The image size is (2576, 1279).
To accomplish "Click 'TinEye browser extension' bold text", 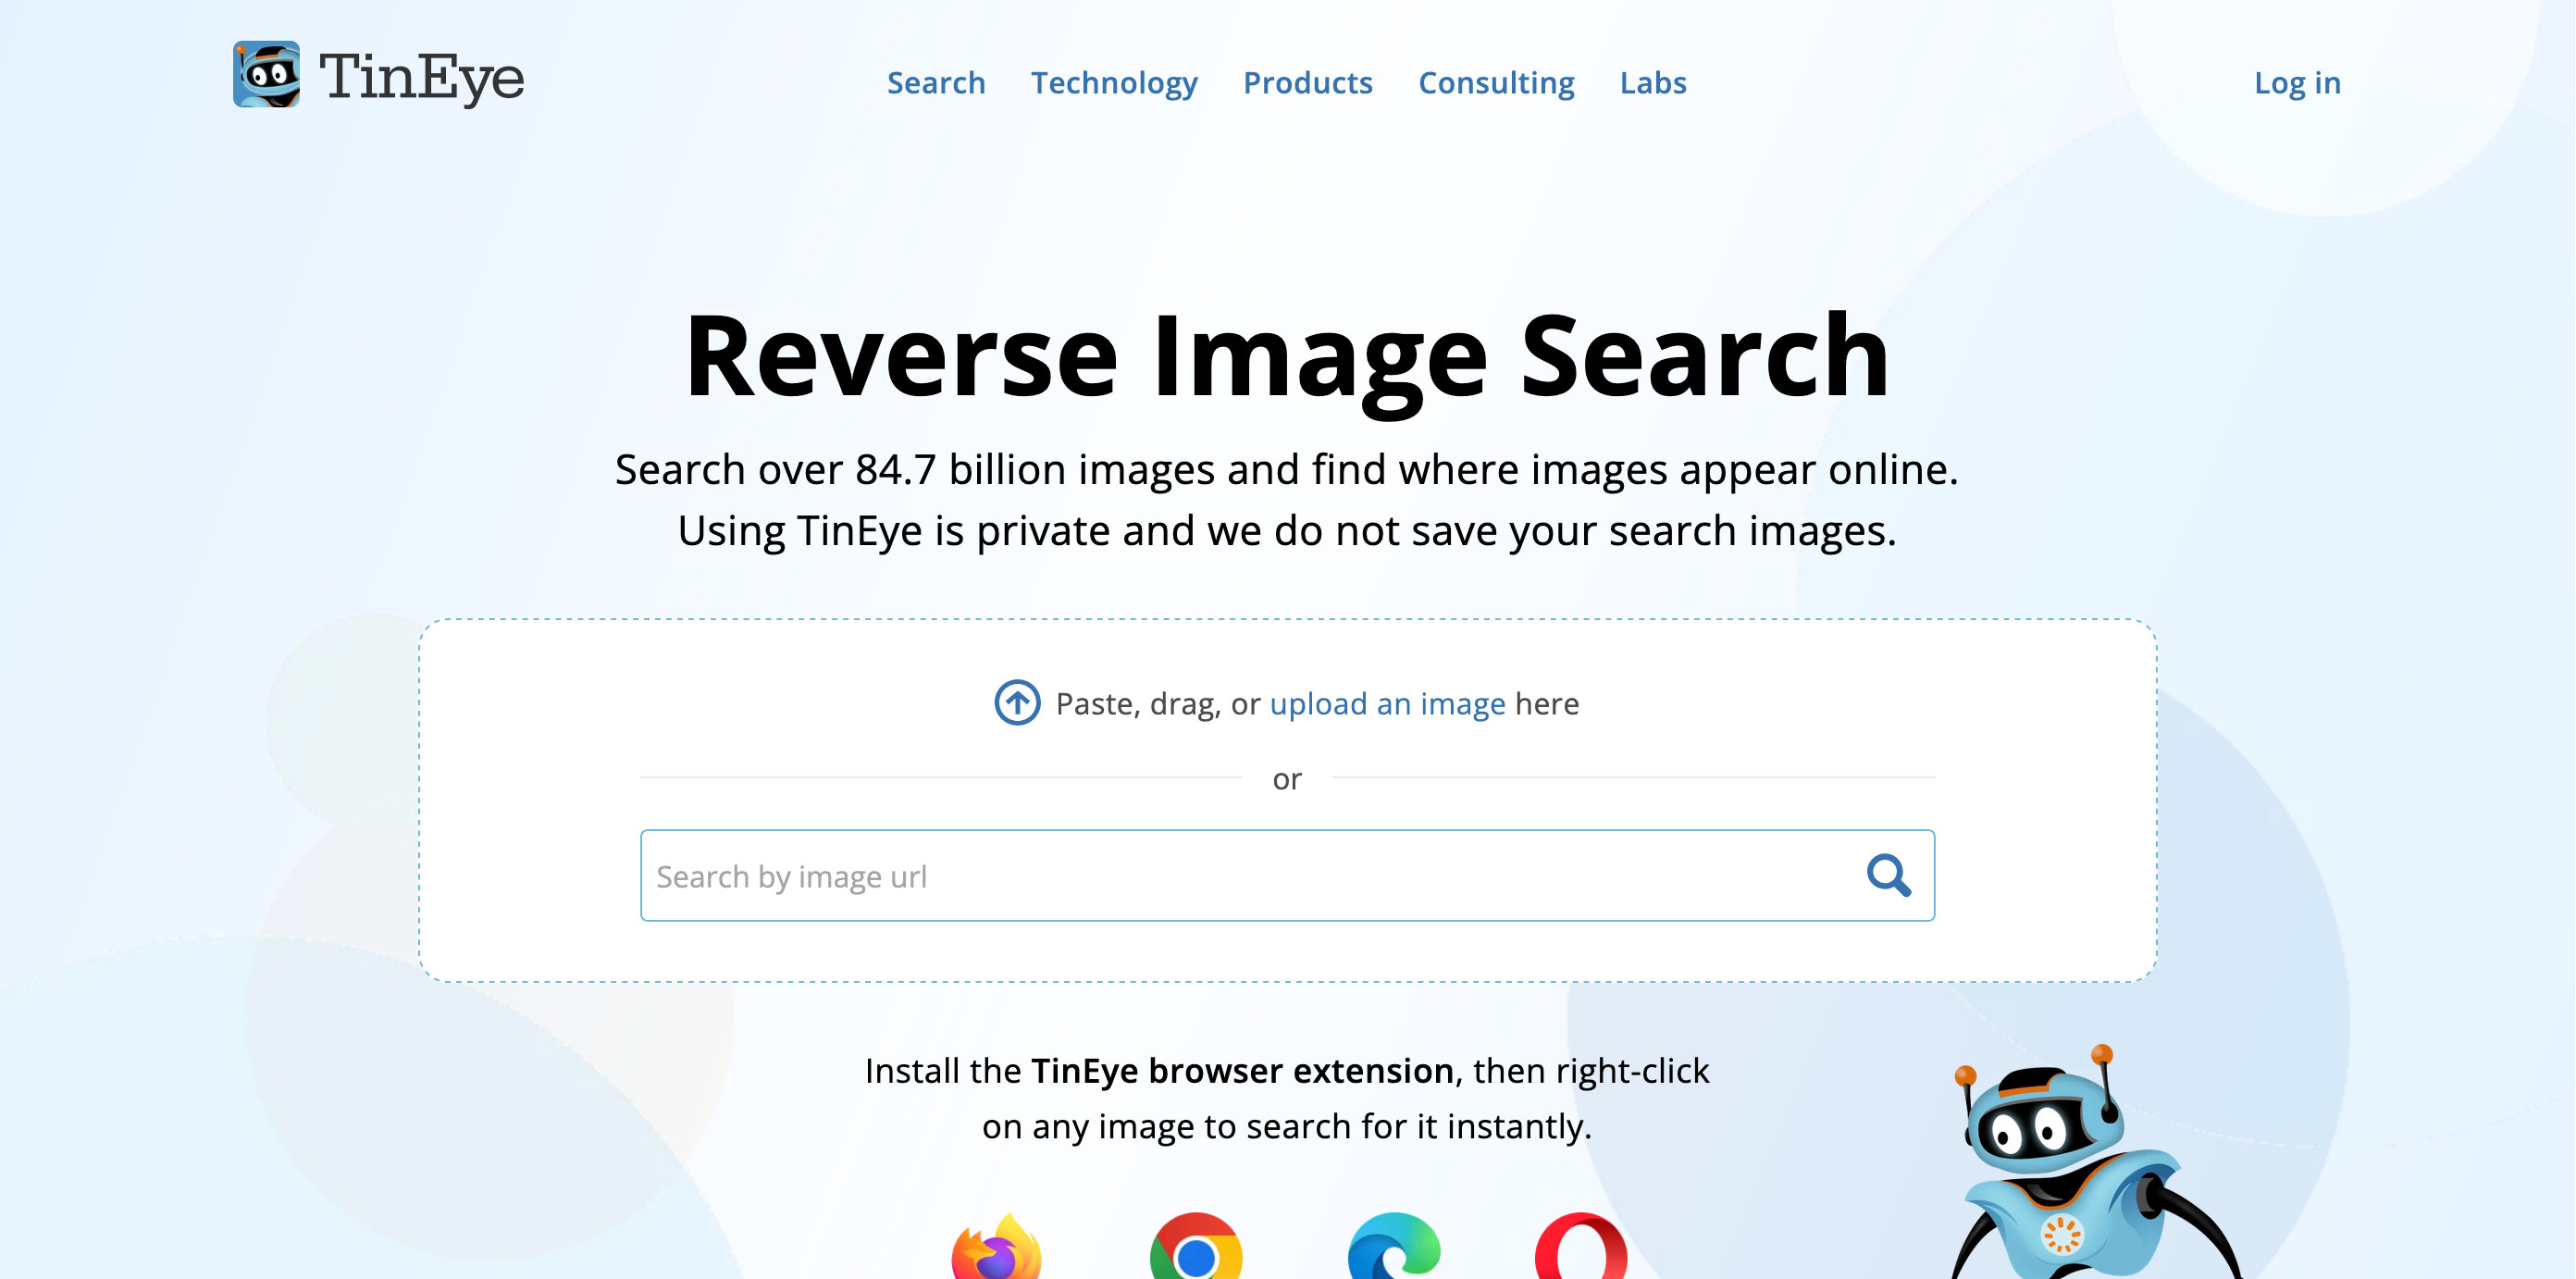I will pyautogui.click(x=1242, y=1071).
